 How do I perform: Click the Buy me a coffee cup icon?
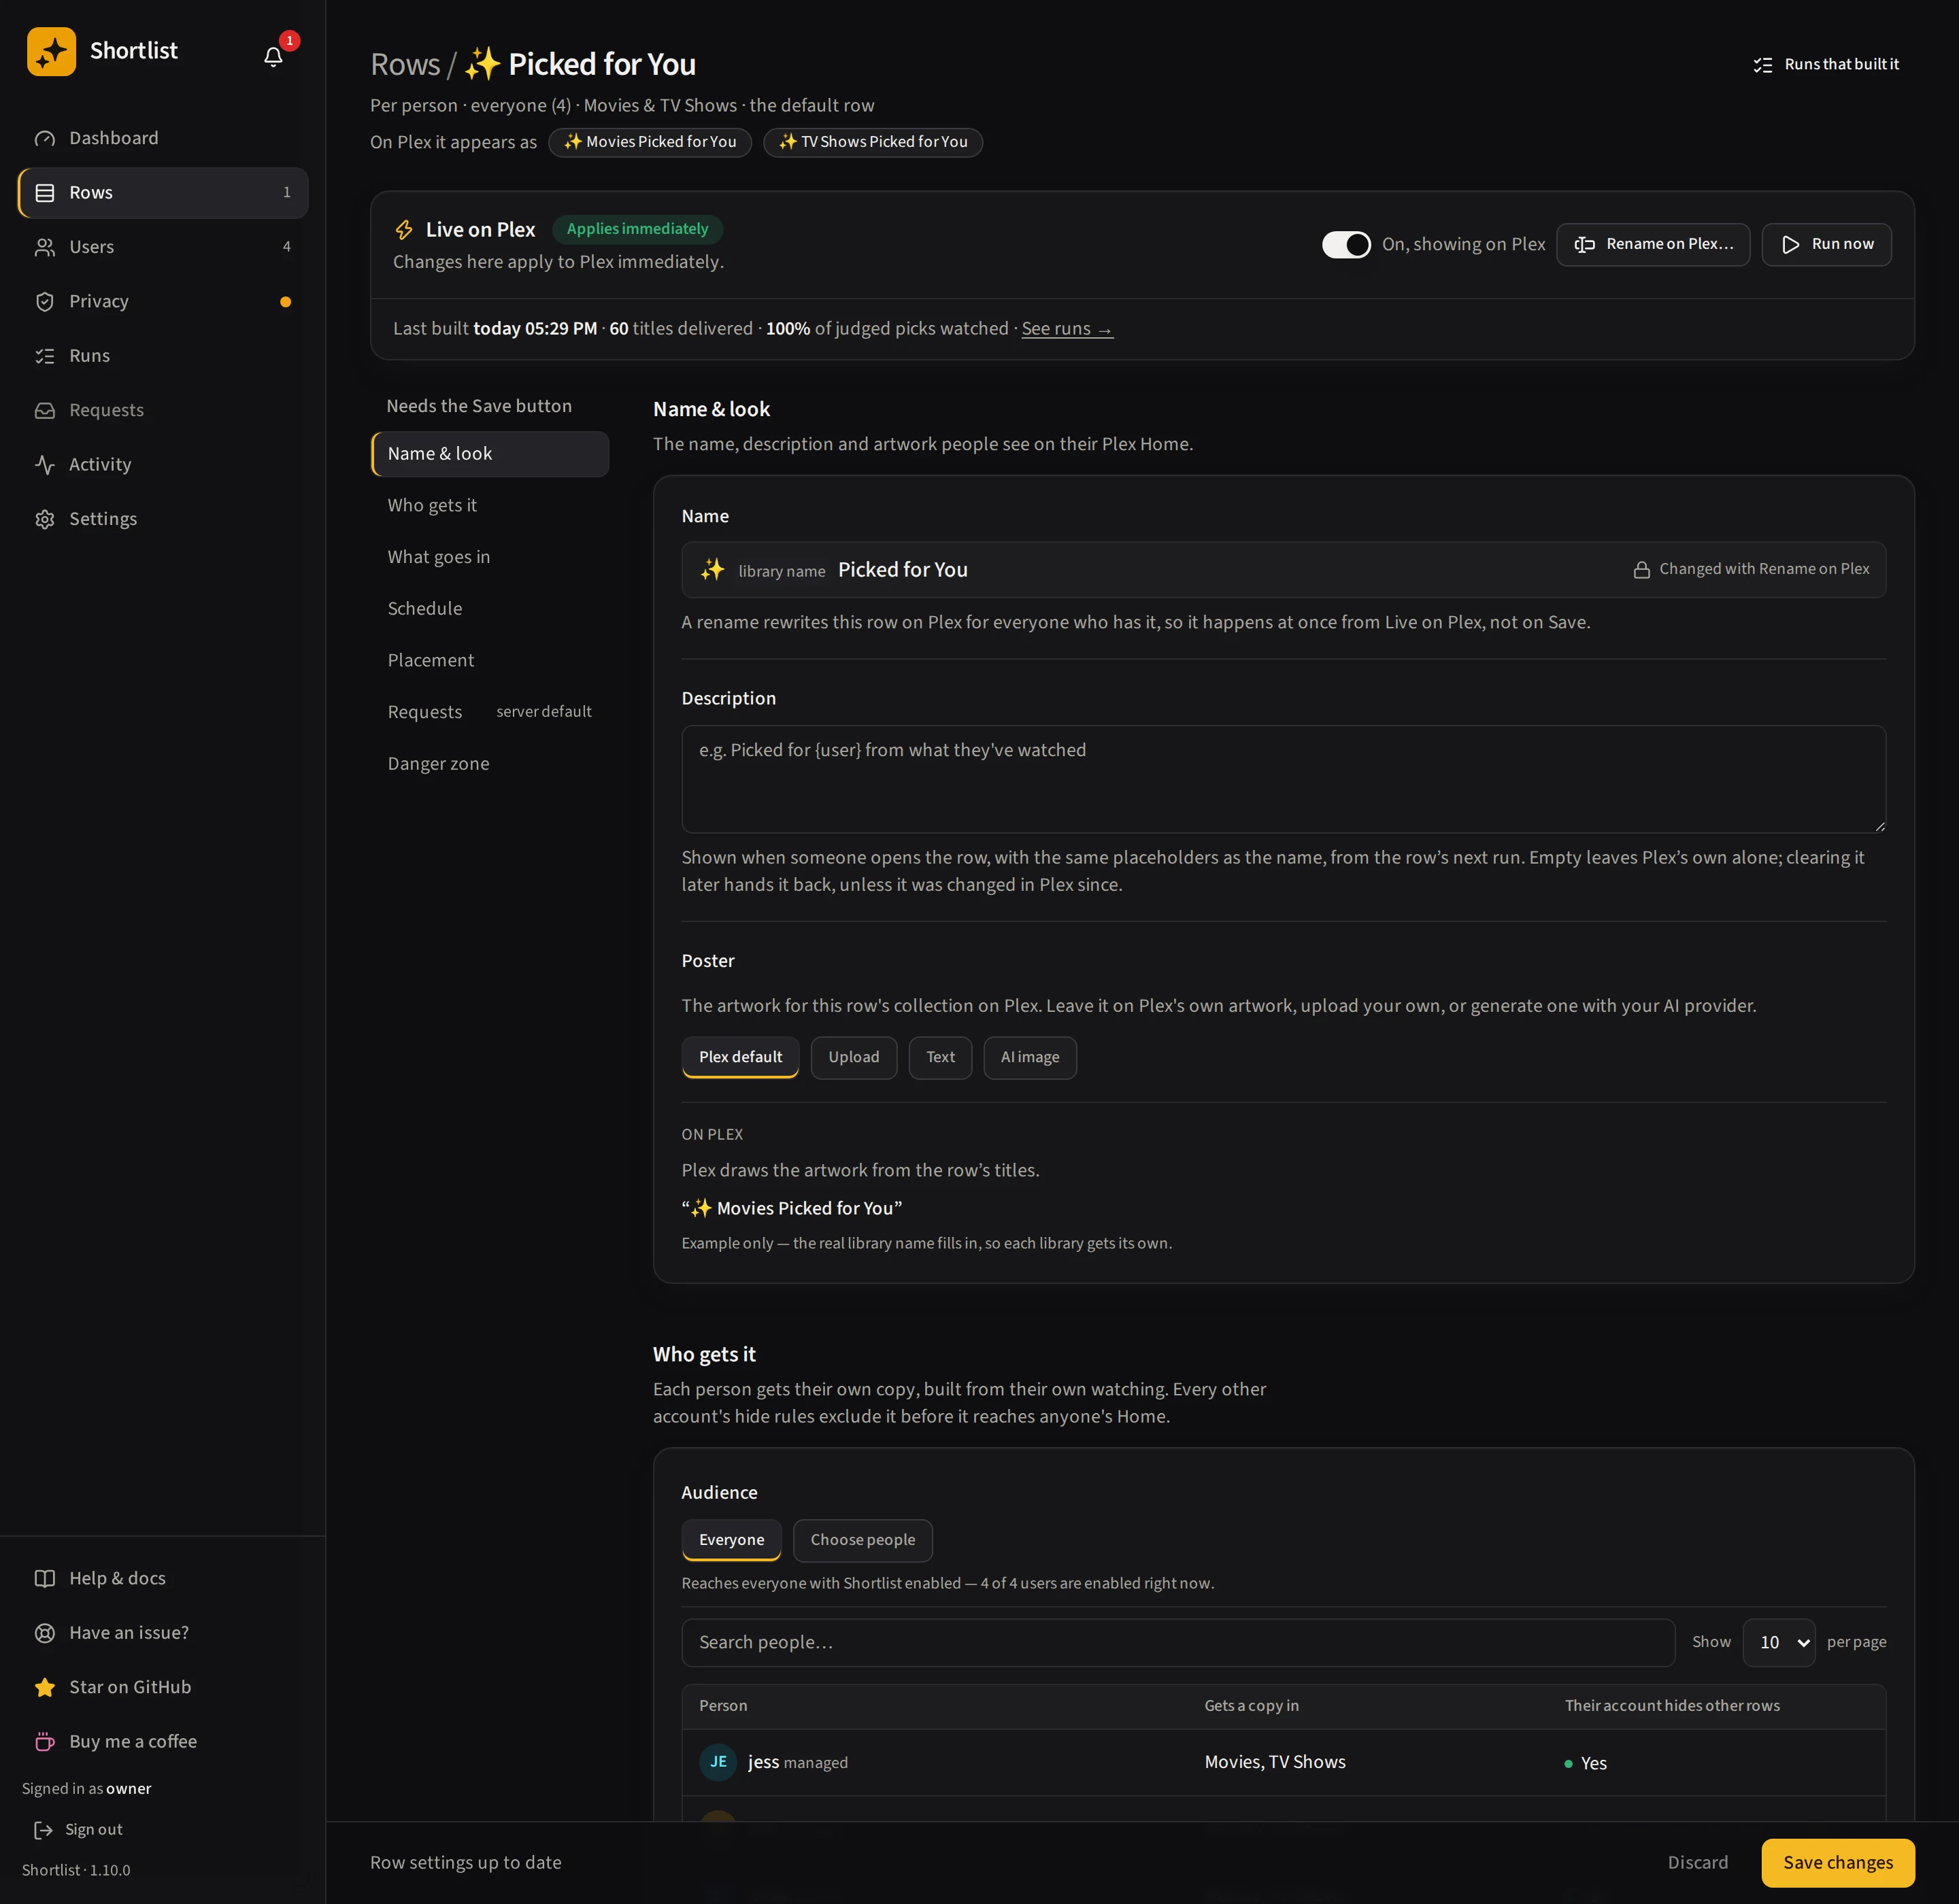click(x=45, y=1741)
